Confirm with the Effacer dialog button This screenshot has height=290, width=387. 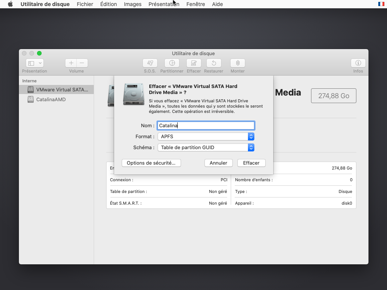tap(251, 163)
